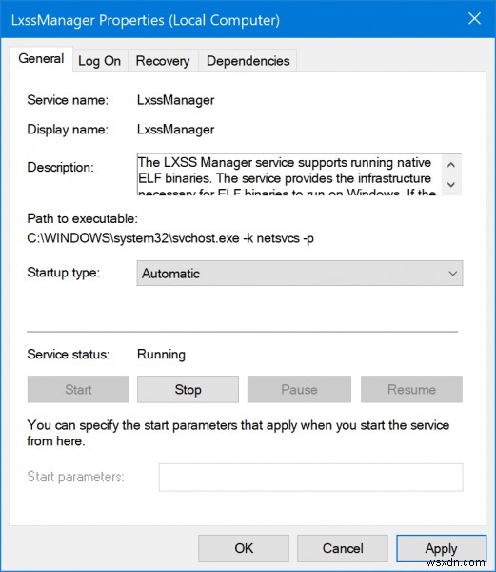Expand the Startup type dropdown

300,274
